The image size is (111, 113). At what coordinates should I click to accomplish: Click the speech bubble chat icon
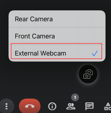pos(89,106)
